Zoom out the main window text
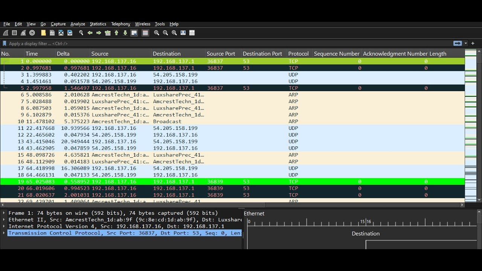482x271 pixels. 165,33
